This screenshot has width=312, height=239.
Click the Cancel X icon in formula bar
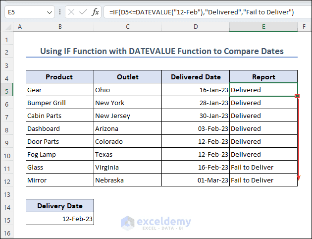click(71, 12)
